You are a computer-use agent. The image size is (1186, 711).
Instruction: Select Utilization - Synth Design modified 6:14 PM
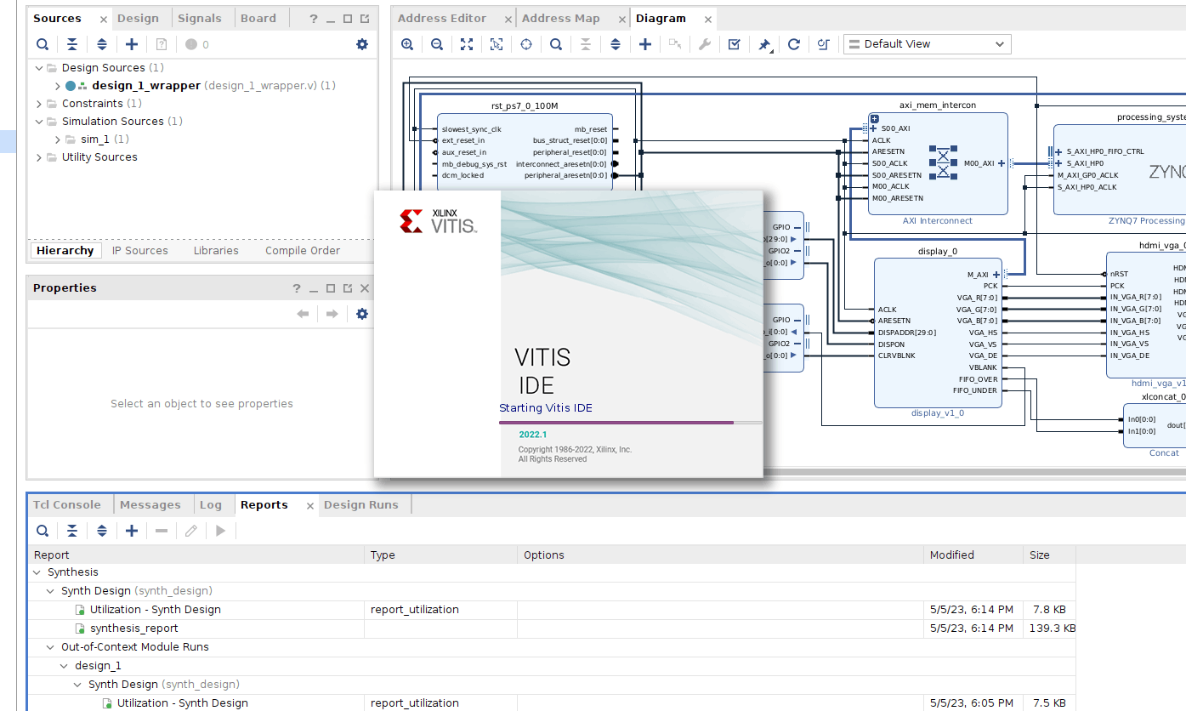(x=551, y=610)
